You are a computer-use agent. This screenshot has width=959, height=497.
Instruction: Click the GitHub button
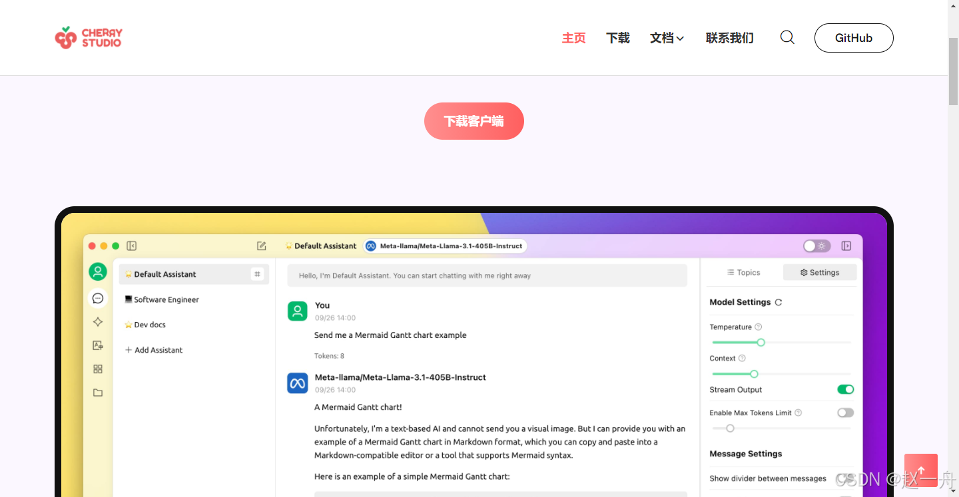[854, 38]
